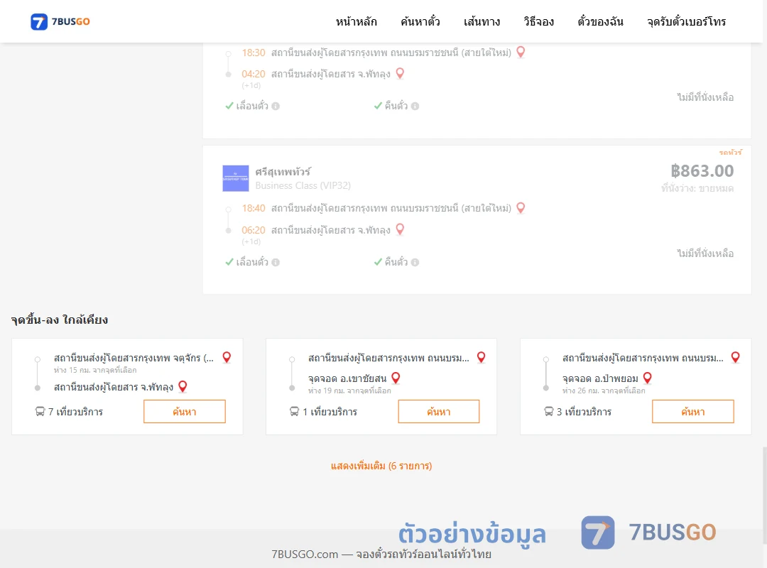Click ห่าง 19 กม. จากจุดที่เลือก text

pyautogui.click(x=349, y=391)
